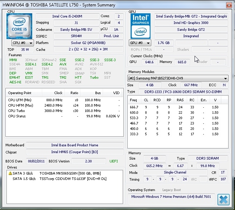Click the 0.8206 V VID value
The height and width of the screenshot is (210, 235).
click(113, 116)
